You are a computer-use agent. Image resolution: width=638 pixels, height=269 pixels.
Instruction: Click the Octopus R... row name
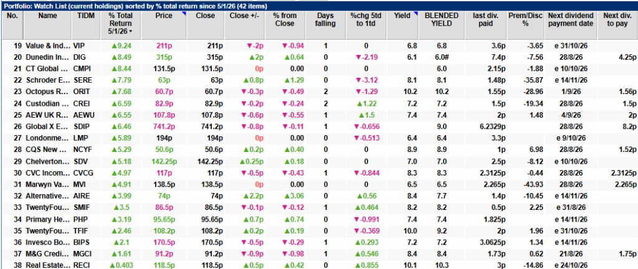pos(49,92)
